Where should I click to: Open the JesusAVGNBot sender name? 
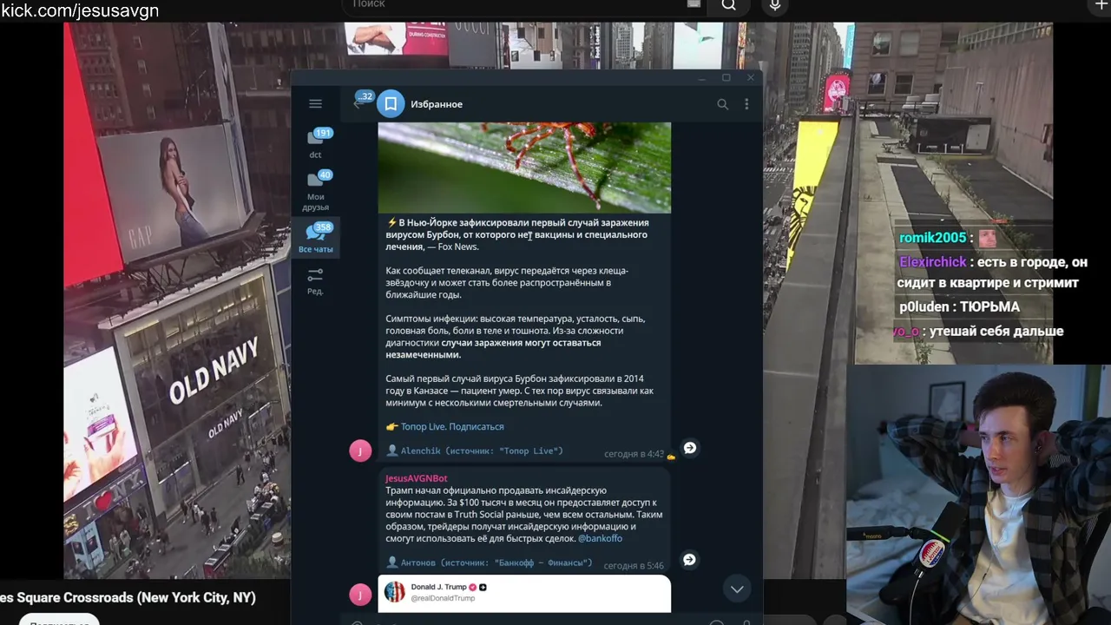click(x=417, y=478)
